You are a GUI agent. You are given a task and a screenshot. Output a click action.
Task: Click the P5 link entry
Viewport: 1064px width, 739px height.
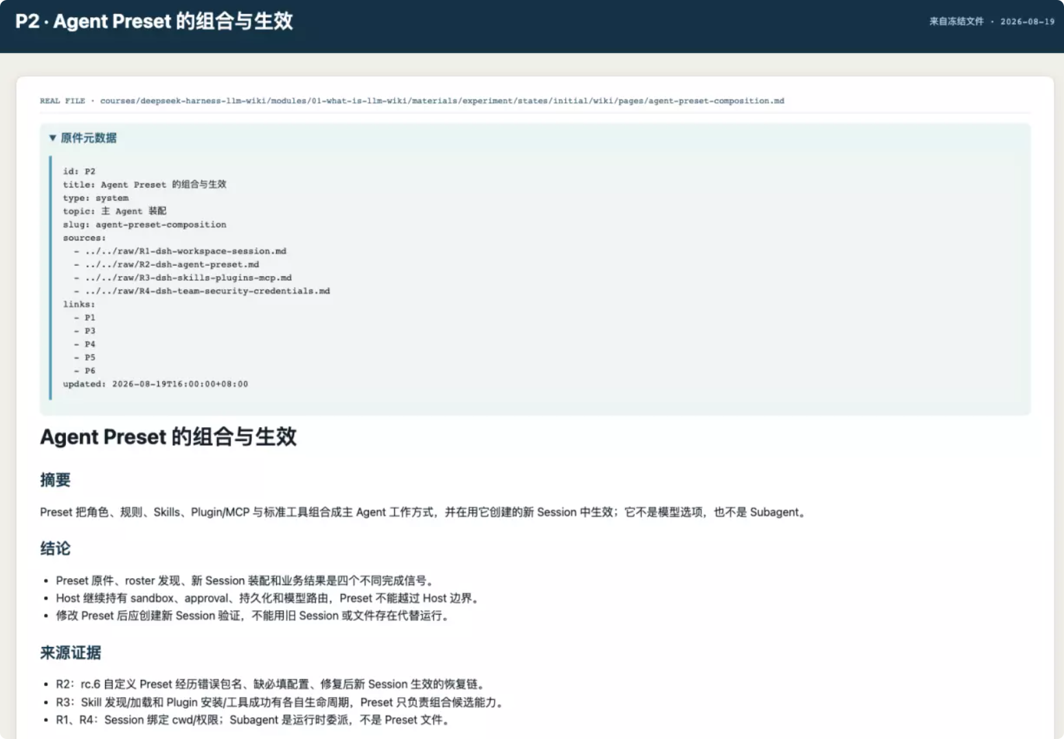tap(90, 358)
